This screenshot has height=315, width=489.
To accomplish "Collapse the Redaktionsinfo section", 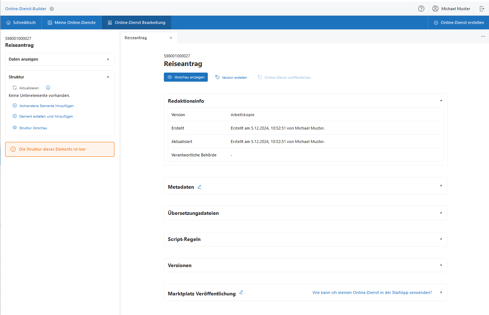I will tap(441, 101).
